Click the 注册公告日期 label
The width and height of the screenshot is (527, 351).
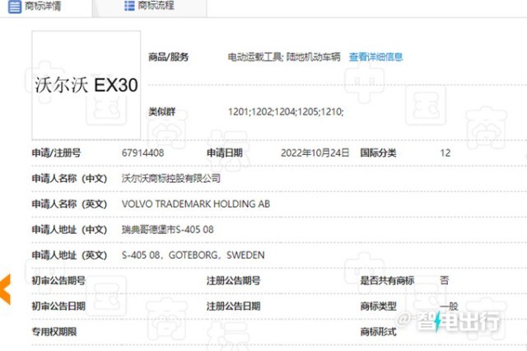pyautogui.click(x=234, y=306)
